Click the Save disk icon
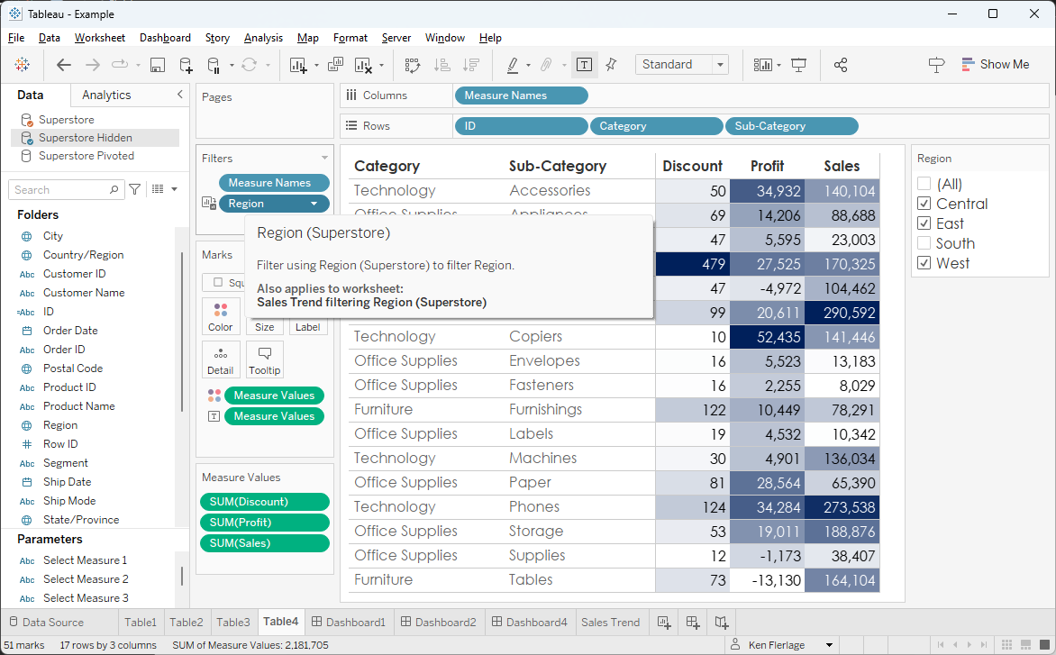This screenshot has width=1056, height=655. pos(158,65)
